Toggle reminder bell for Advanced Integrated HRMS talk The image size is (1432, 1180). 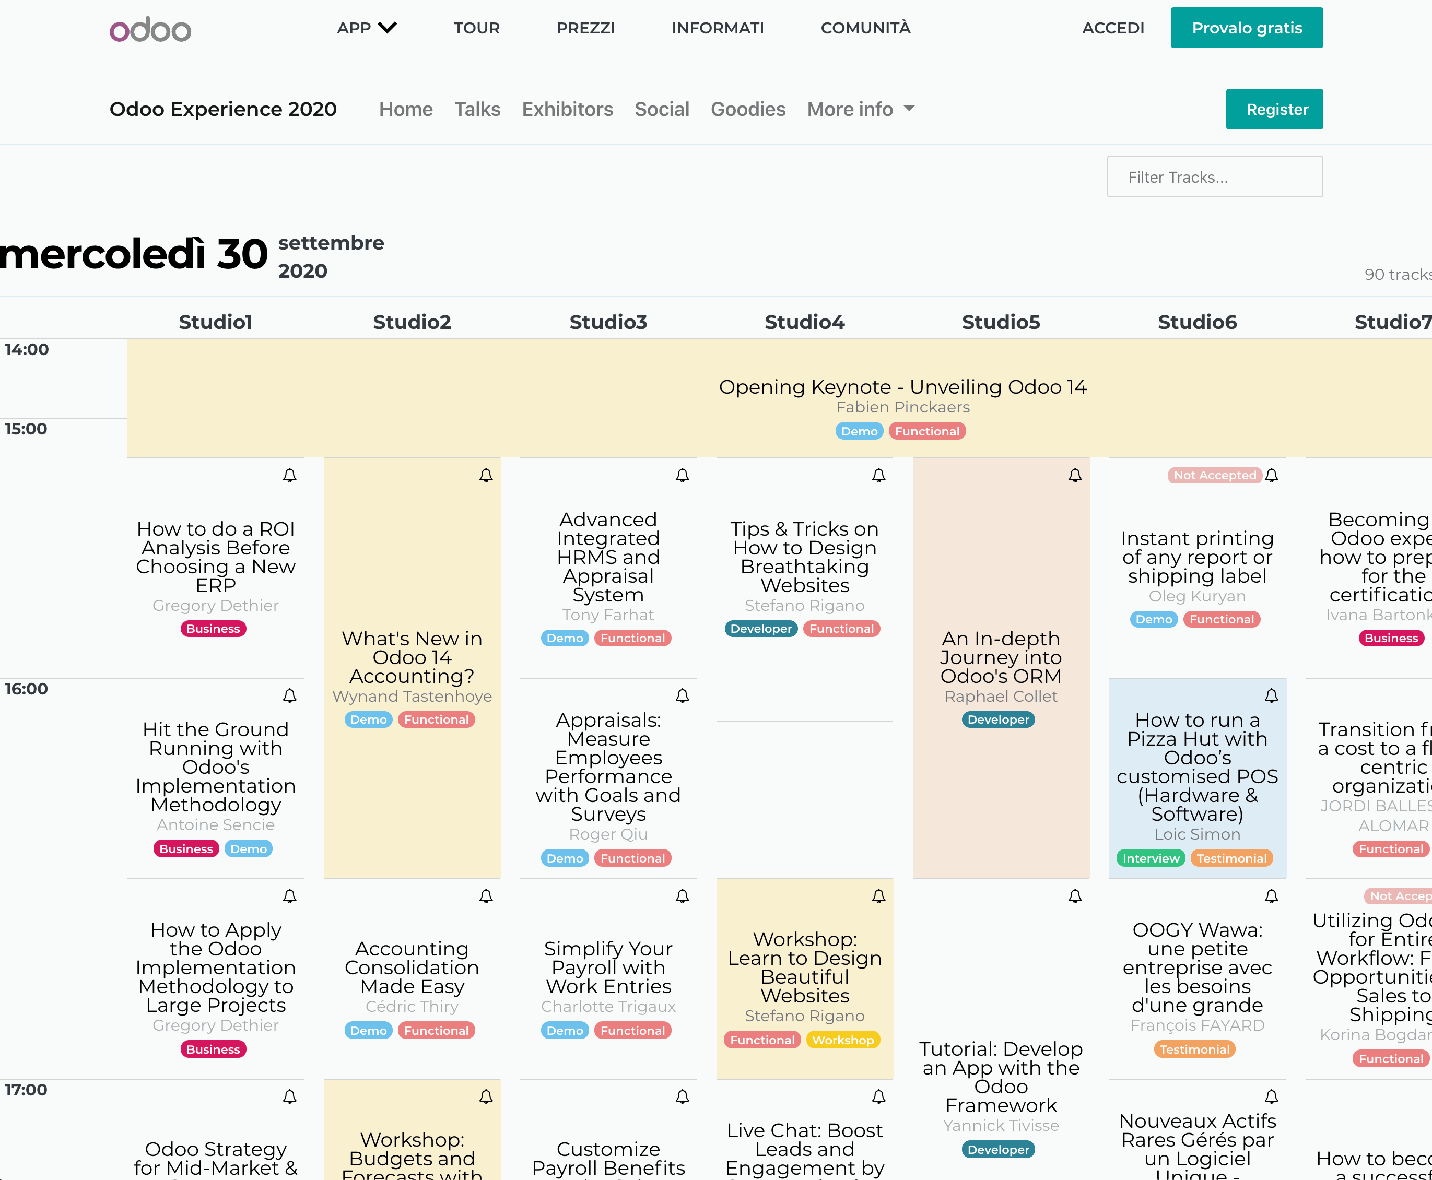pos(683,475)
